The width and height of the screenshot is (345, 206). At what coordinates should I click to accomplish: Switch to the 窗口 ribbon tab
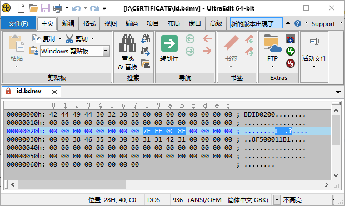point(195,23)
